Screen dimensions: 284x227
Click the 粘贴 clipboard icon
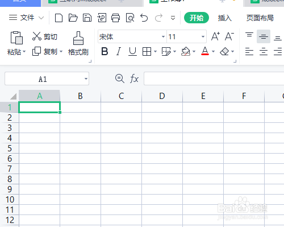point(16,38)
